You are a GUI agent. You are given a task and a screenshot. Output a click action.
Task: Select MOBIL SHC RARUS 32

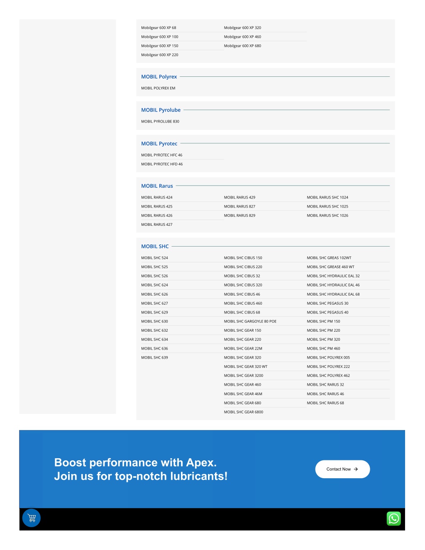pyautogui.click(x=325, y=385)
